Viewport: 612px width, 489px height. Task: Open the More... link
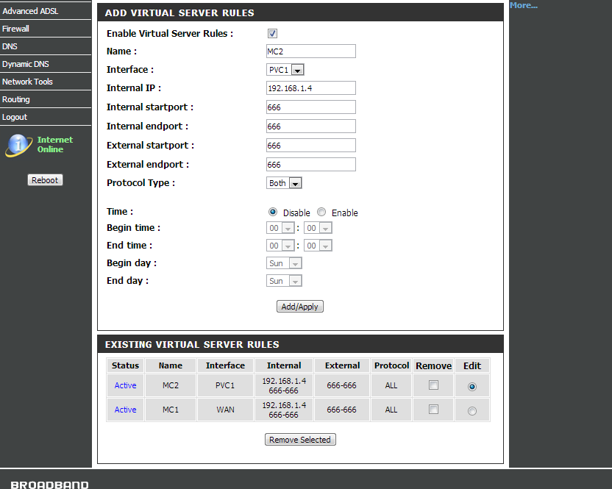(524, 5)
